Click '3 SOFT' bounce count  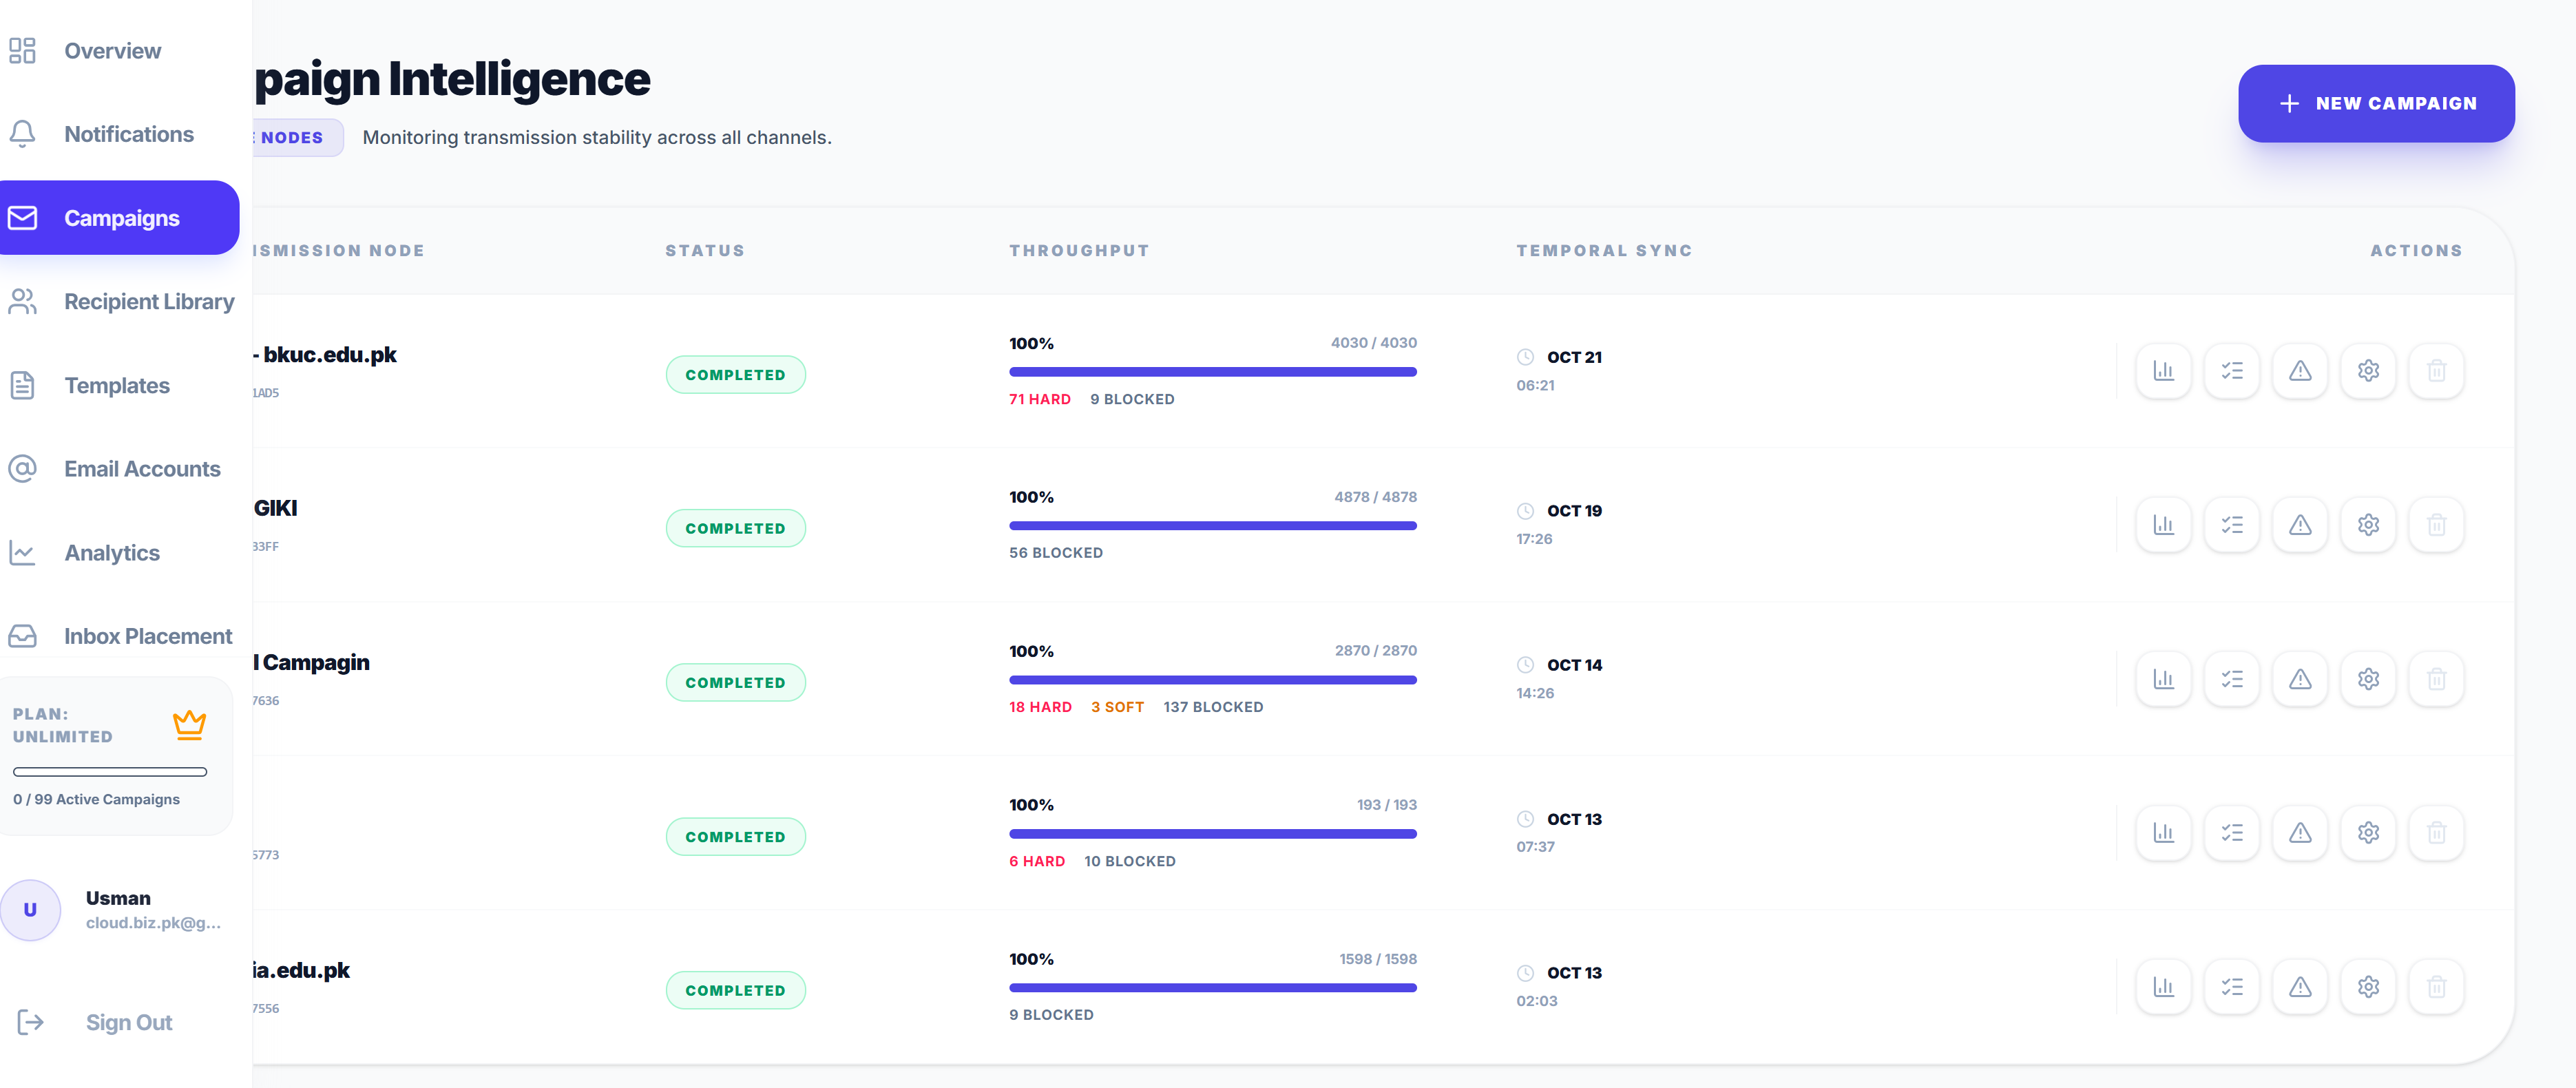[x=1117, y=707]
